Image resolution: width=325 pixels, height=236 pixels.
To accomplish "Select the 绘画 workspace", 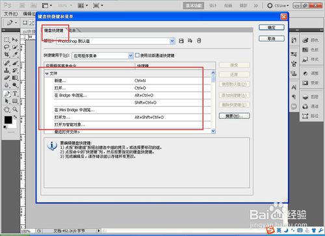I will 228,6.
